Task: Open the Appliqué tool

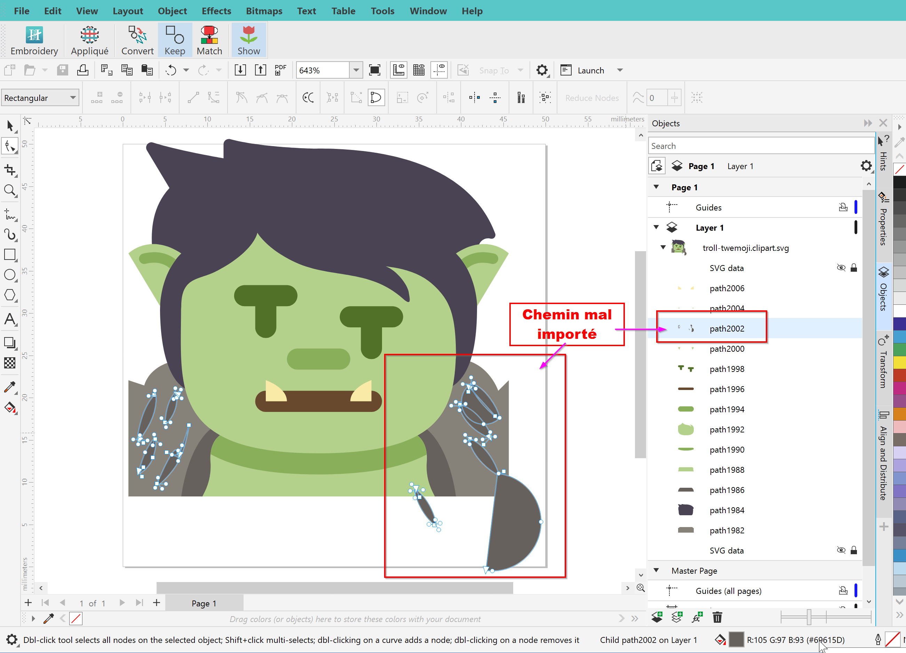Action: (x=89, y=40)
